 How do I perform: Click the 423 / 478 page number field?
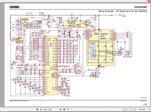click(x=50, y=109)
